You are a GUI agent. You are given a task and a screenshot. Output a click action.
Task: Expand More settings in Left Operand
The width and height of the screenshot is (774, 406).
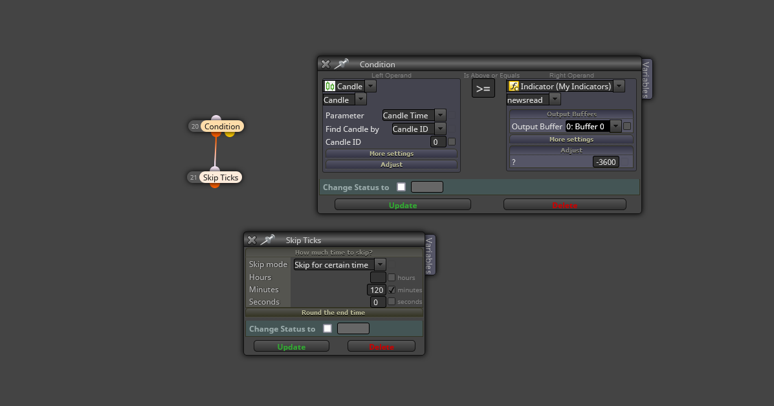point(392,153)
